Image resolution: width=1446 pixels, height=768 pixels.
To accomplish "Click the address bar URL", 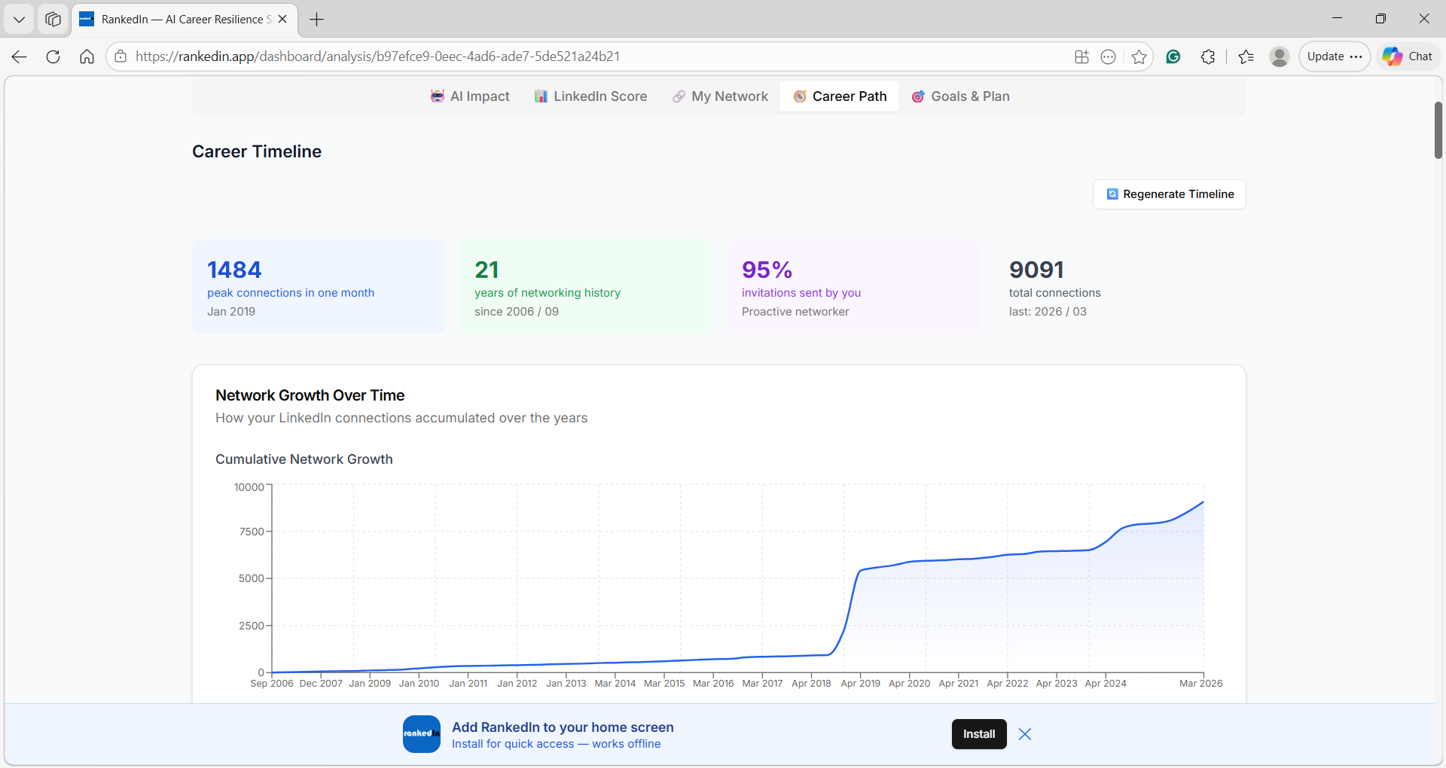I will pos(377,56).
